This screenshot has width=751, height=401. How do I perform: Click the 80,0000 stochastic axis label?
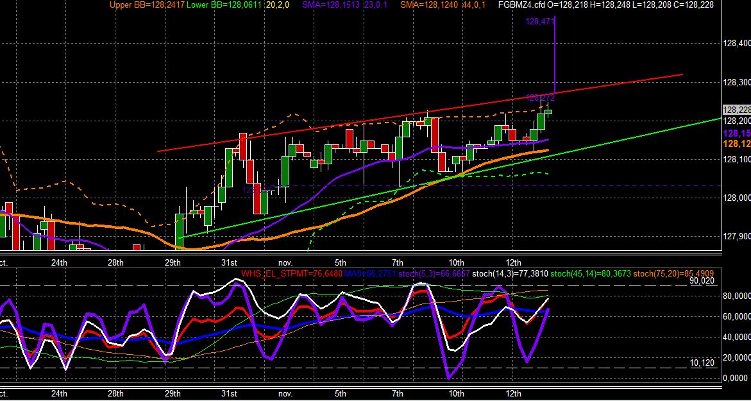pyautogui.click(x=737, y=296)
